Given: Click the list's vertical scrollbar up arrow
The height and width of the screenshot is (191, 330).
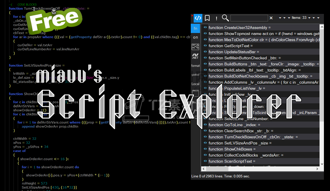Looking at the screenshot, I should (x=322, y=27).
